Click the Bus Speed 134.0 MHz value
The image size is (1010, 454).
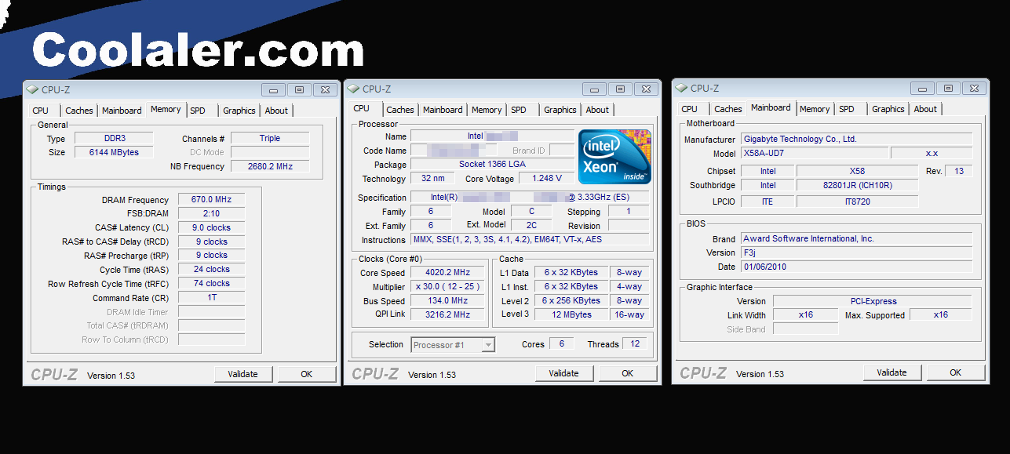pyautogui.click(x=447, y=301)
